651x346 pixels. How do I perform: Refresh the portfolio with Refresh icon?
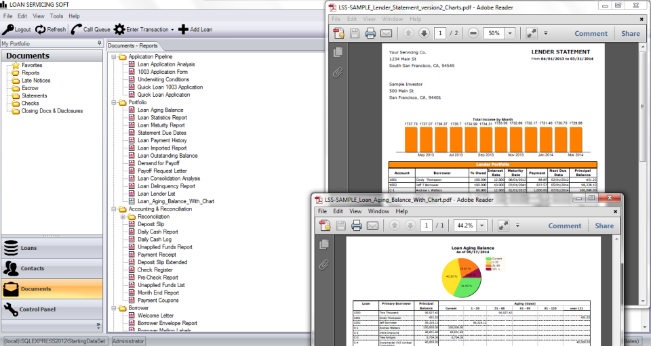click(40, 29)
